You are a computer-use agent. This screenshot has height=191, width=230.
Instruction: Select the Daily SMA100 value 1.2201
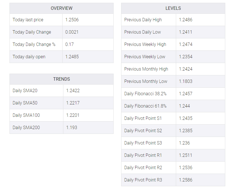tap(73, 115)
